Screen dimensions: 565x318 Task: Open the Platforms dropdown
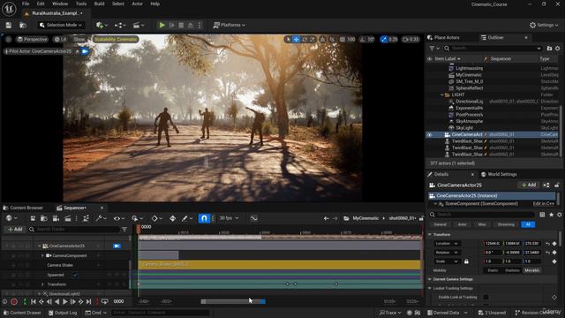[x=230, y=25]
